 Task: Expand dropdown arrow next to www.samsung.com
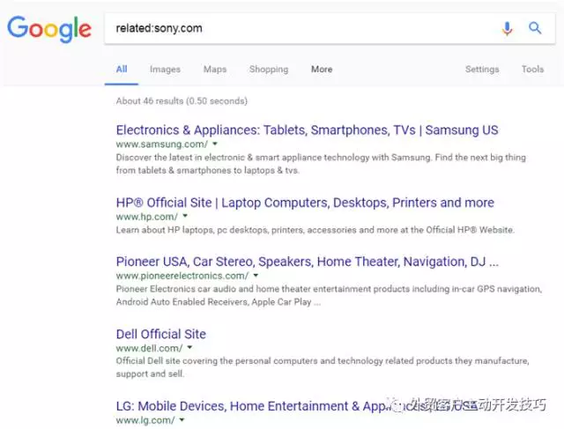tap(215, 144)
